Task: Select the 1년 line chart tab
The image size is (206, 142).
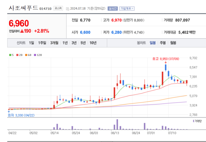Action: coord(65,43)
